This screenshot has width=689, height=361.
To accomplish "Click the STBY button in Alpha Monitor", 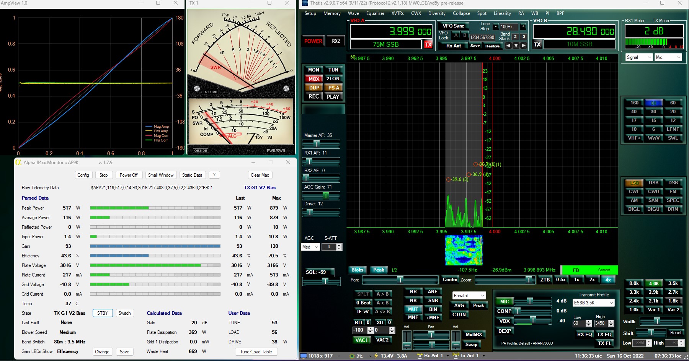I will click(x=103, y=313).
